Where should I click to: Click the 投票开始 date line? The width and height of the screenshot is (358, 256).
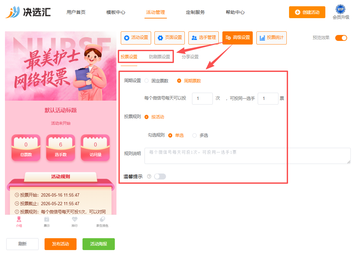pos(47,195)
